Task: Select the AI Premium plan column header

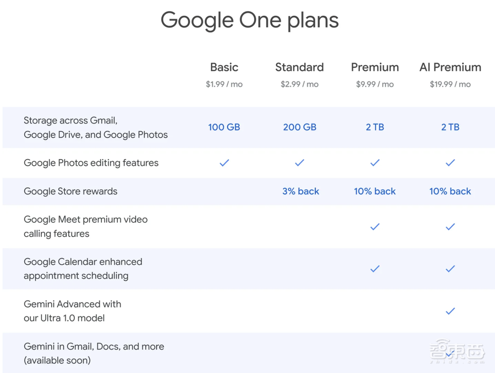Action: 450,67
